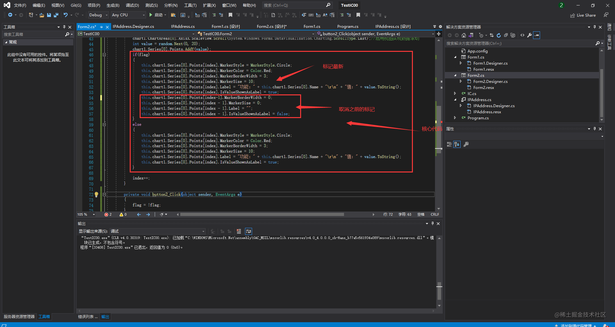Switch to the IPAddress.cs editor tab
Image resolution: width=615 pixels, height=327 pixels.
pyautogui.click(x=183, y=27)
